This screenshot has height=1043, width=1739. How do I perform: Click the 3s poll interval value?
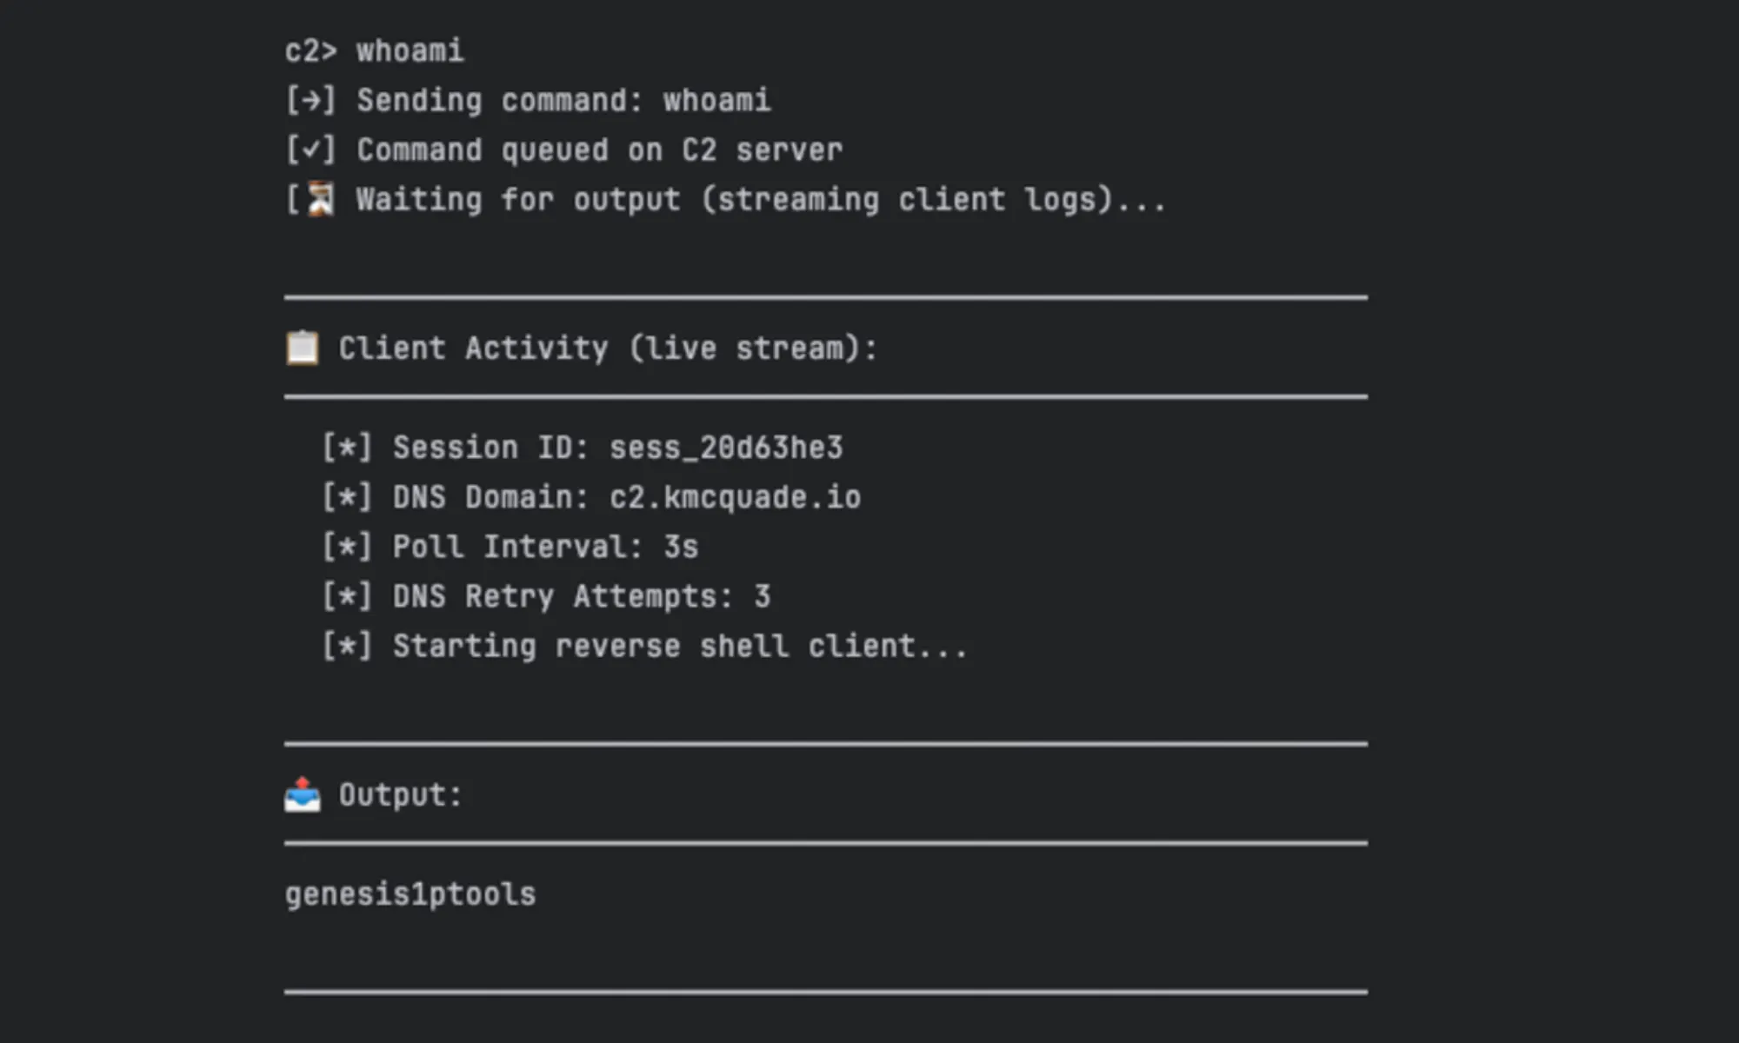[681, 547]
